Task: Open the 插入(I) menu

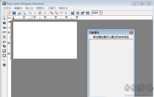Action: click(29, 8)
